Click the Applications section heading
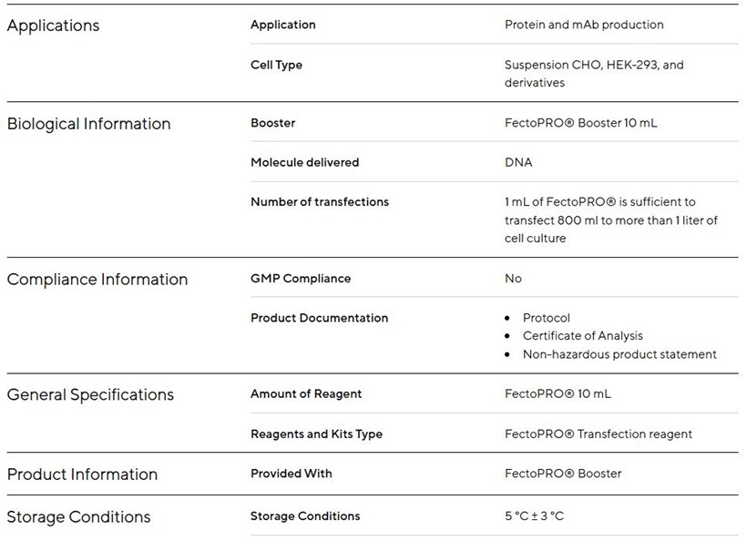747x541 pixels. 53,26
